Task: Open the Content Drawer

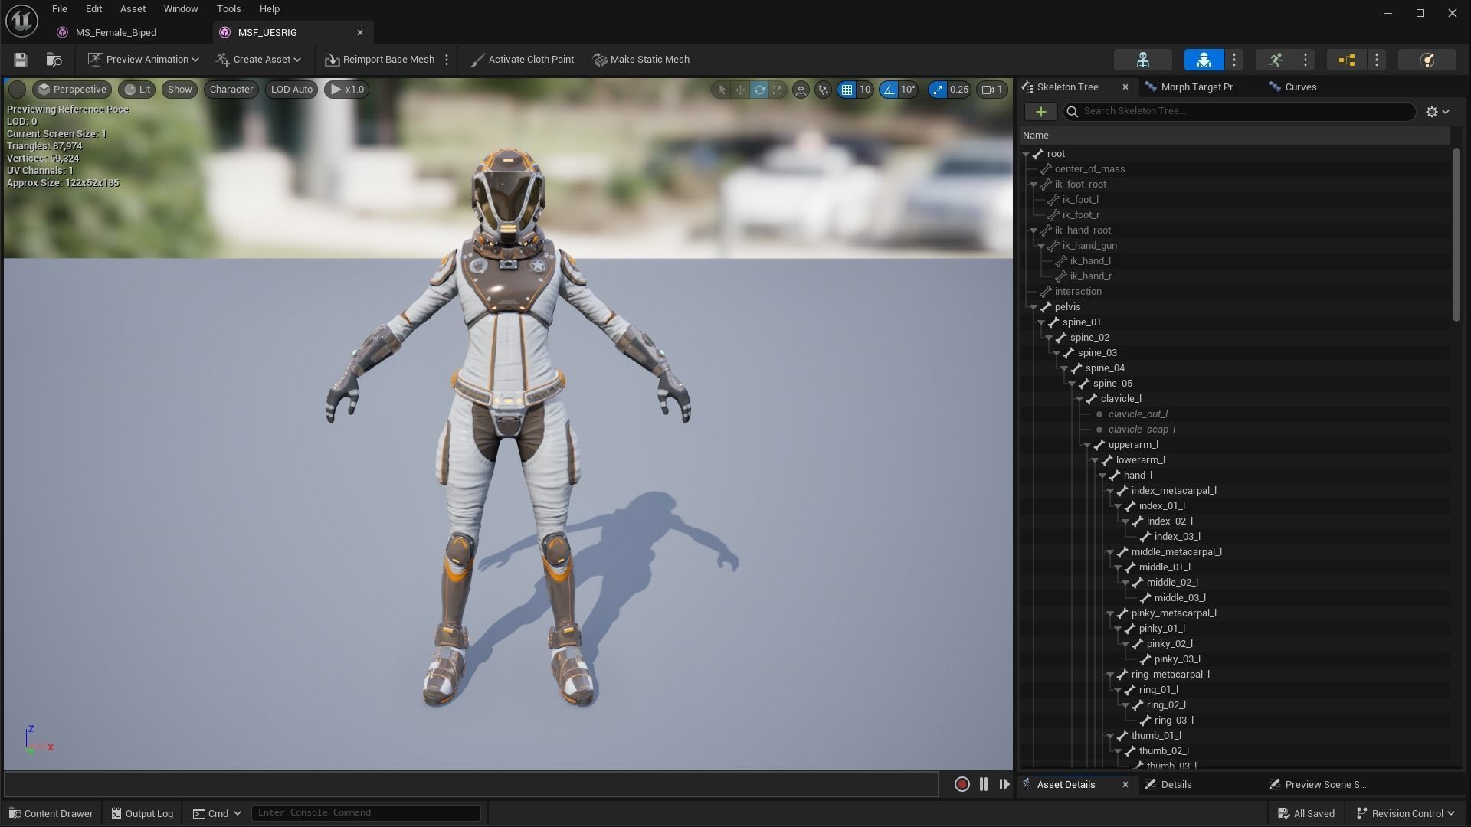Action: coord(51,813)
